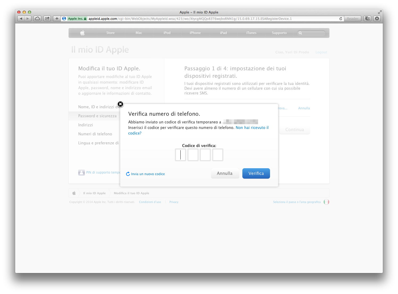Open the iTunes tab in Apple navigation
398x294 pixels.
tap(251, 33)
